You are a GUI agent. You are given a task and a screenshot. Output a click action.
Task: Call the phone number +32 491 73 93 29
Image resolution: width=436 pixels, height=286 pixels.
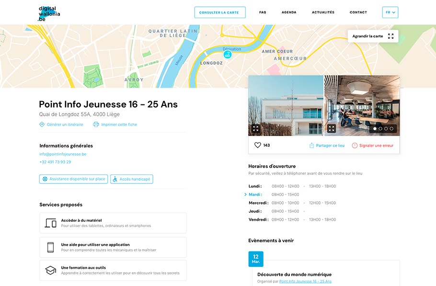(x=55, y=162)
